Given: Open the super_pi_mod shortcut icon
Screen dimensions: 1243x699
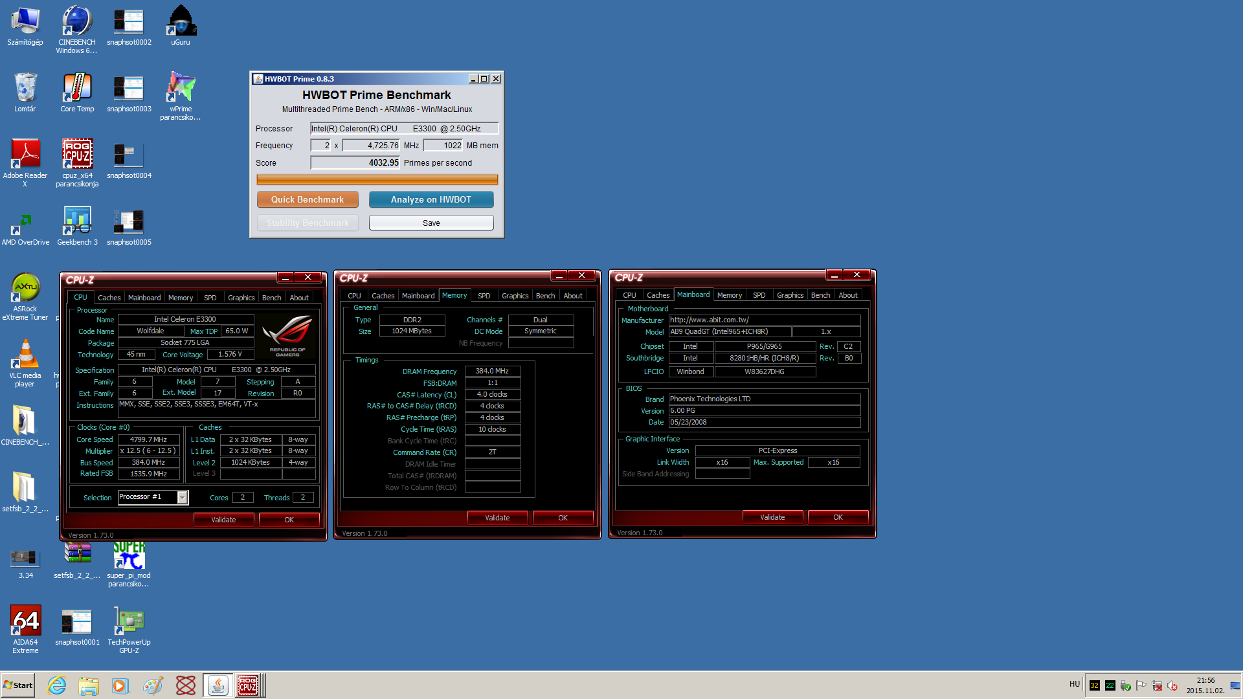Looking at the screenshot, I should (129, 563).
